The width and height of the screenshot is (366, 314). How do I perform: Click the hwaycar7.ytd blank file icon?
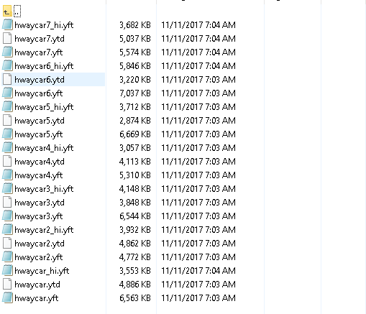coord(7,38)
